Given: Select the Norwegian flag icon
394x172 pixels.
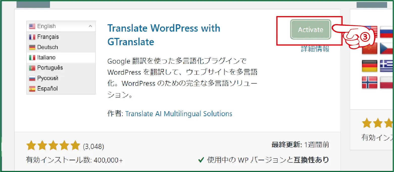Looking at the screenshot, I should (x=370, y=82).
